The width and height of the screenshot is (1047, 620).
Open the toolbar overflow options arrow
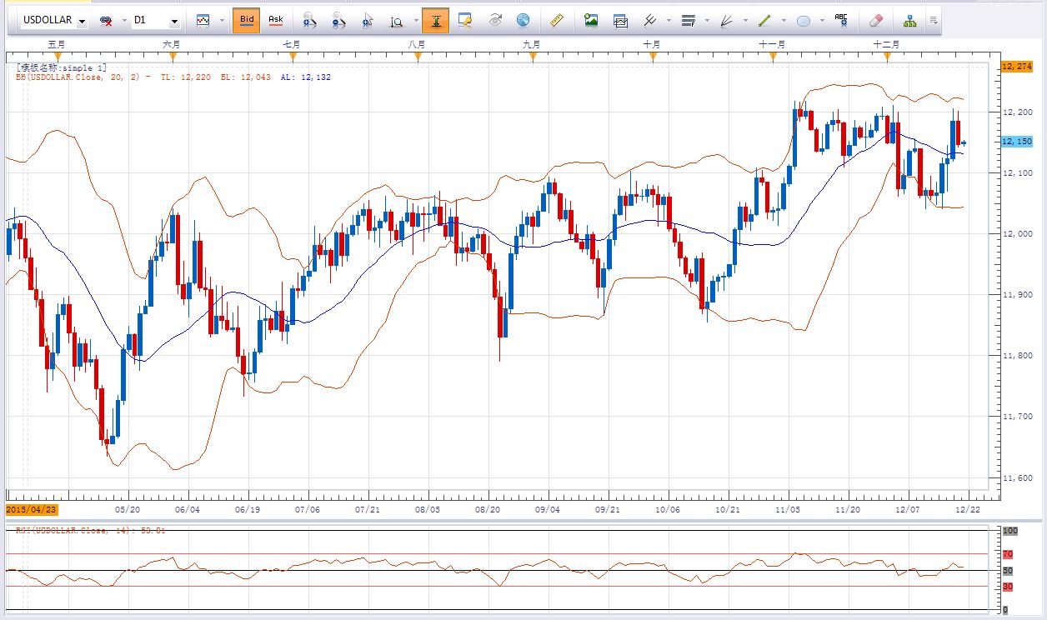(934, 21)
